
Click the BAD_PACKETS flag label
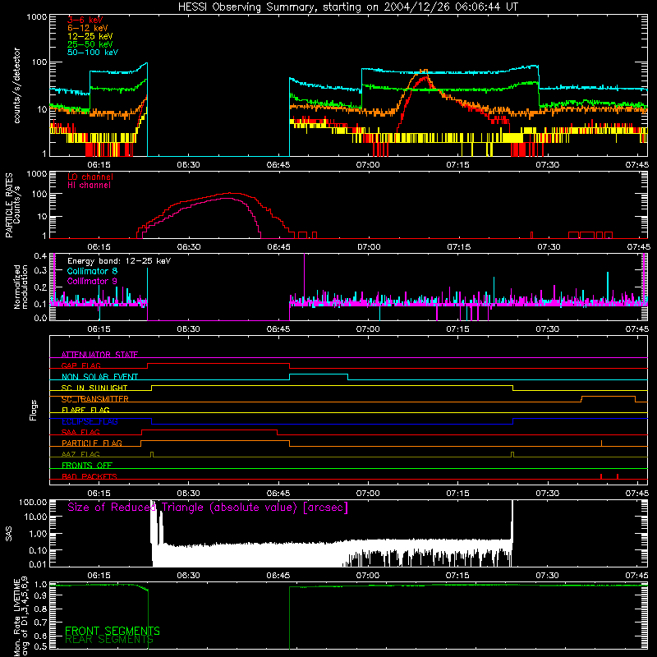point(90,476)
